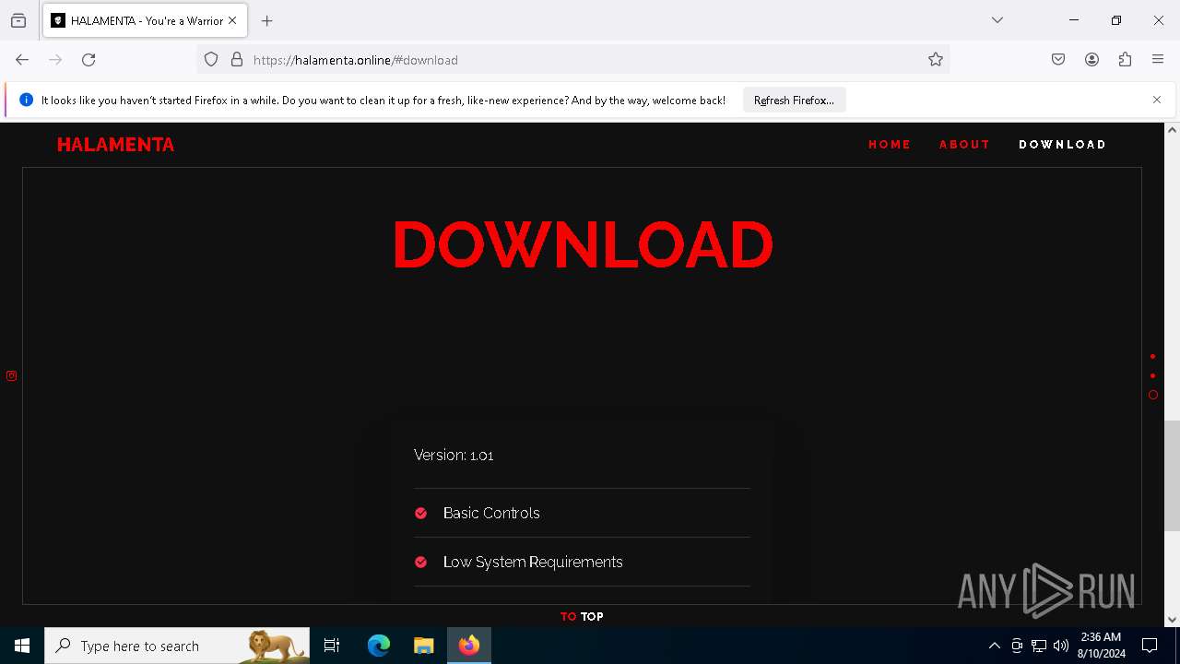Open Firefox account icon
The width and height of the screenshot is (1180, 664).
(1091, 60)
